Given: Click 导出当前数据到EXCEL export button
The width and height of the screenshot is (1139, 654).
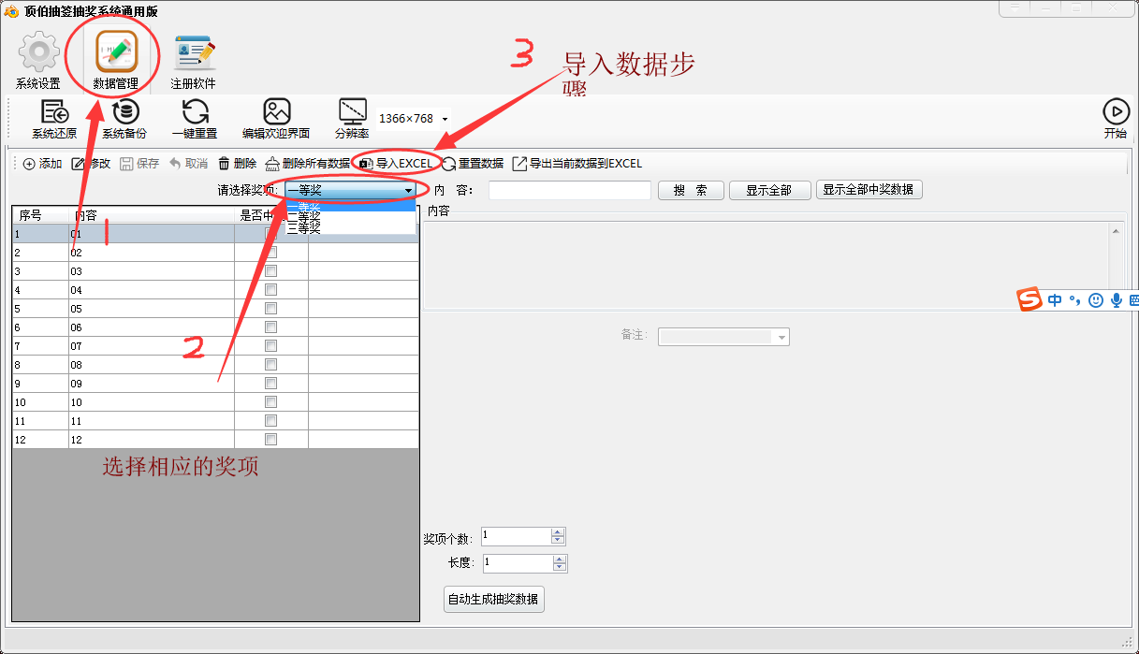Looking at the screenshot, I should click(x=577, y=164).
